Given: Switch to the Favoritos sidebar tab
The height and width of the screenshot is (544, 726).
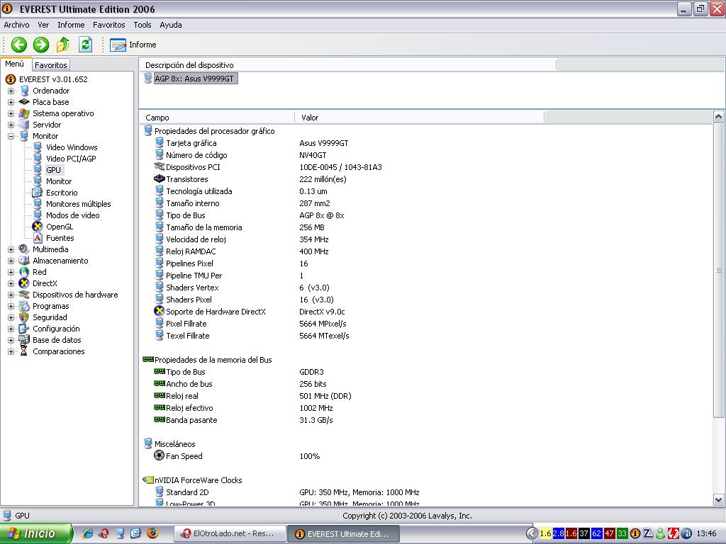Looking at the screenshot, I should 51,65.
